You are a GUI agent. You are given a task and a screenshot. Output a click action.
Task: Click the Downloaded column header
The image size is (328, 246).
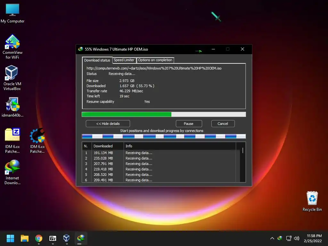[108, 146]
